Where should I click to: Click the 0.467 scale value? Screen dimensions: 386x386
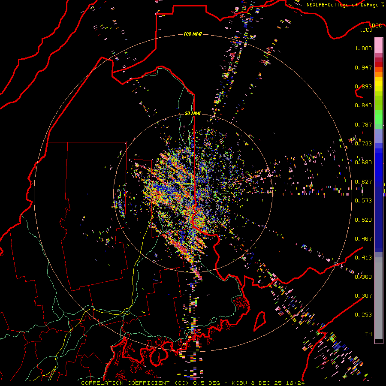tap(363, 239)
